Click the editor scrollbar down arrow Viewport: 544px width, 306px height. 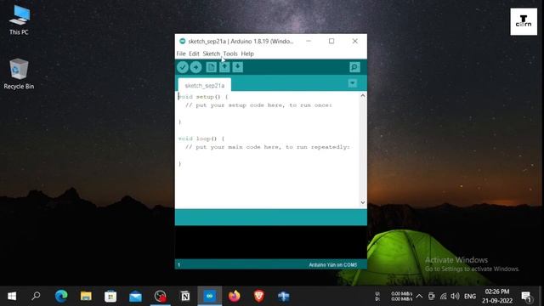(x=363, y=202)
